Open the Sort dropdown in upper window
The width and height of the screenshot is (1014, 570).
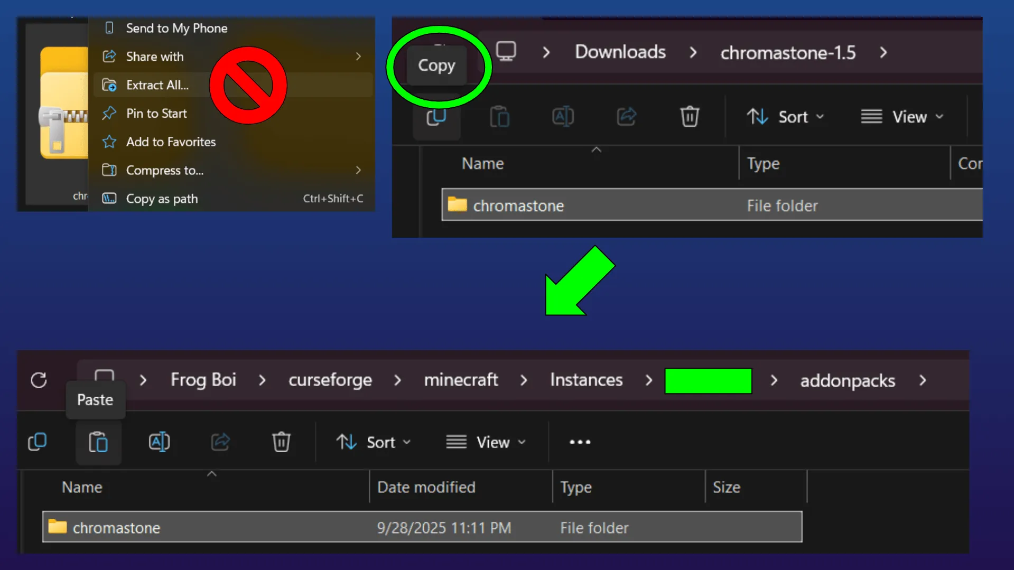pos(785,117)
